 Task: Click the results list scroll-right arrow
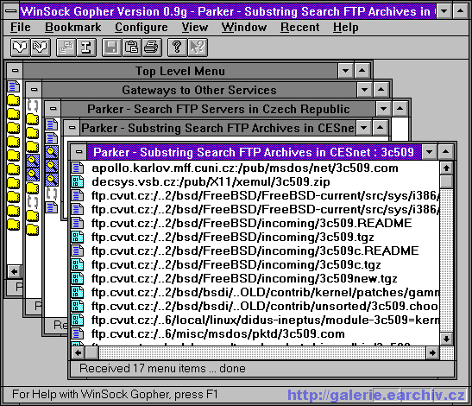pyautogui.click(x=432, y=352)
